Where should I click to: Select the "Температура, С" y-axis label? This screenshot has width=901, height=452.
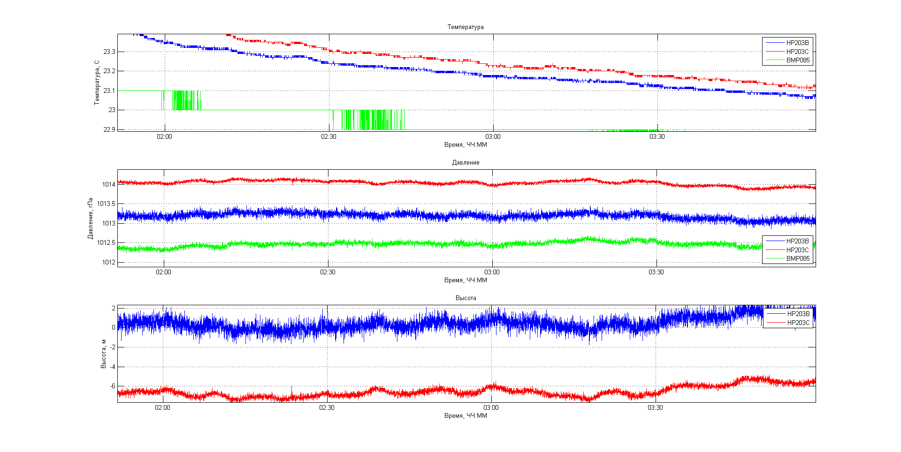point(97,83)
